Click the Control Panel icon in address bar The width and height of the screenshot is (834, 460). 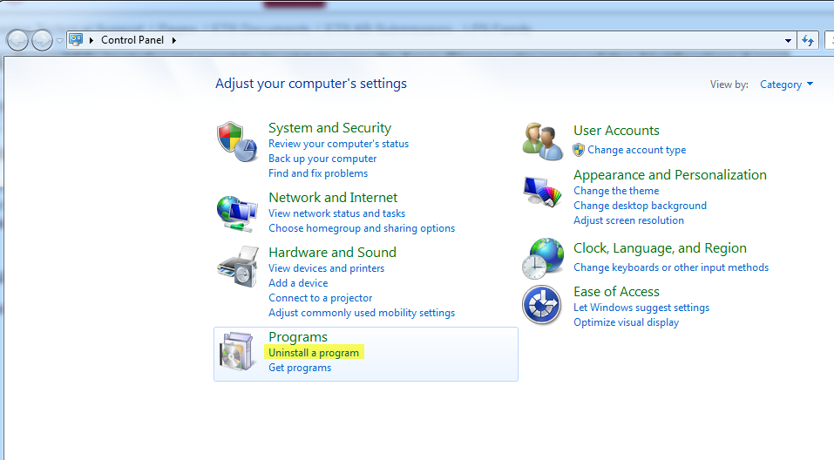(x=76, y=40)
